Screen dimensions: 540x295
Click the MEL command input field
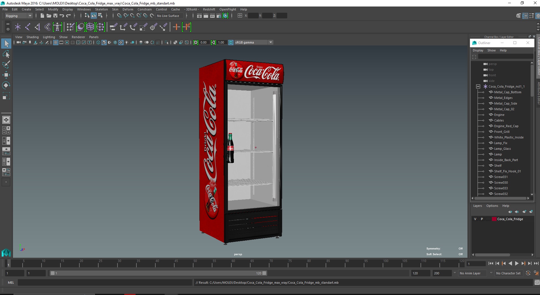click(x=105, y=283)
